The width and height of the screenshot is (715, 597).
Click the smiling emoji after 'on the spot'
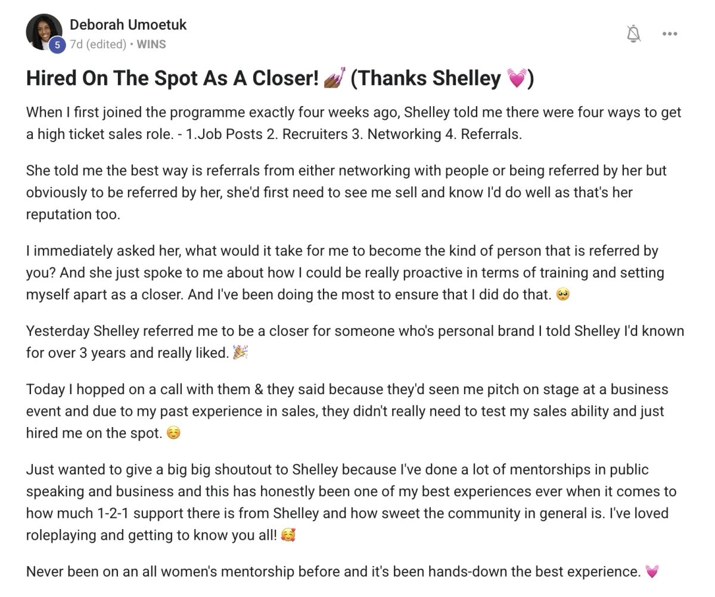coord(173,432)
